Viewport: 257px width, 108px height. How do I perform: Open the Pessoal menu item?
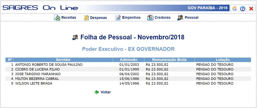(191, 18)
